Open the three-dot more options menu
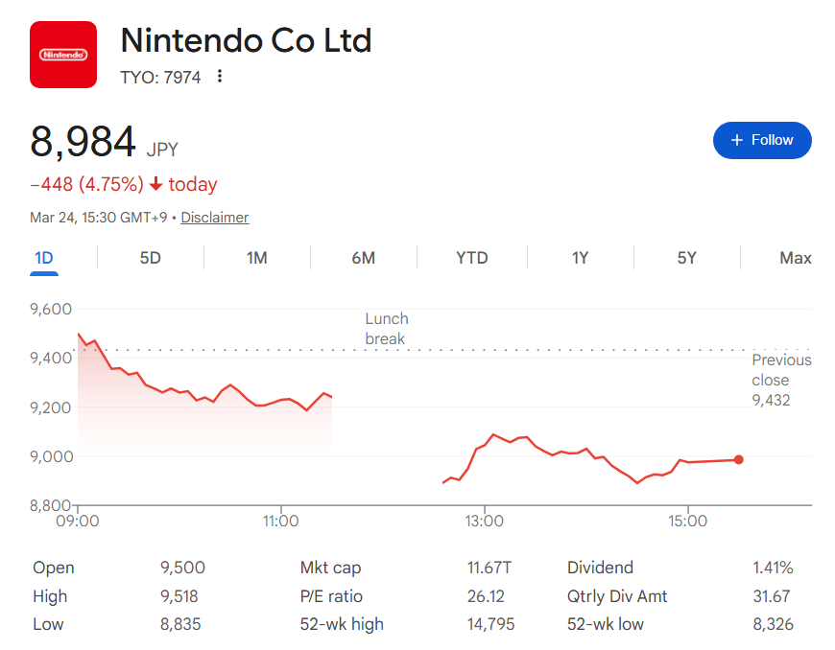835x650 pixels. pos(220,77)
